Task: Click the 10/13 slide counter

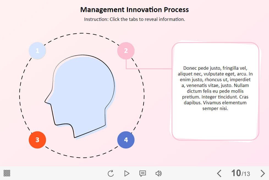Action: (241, 173)
